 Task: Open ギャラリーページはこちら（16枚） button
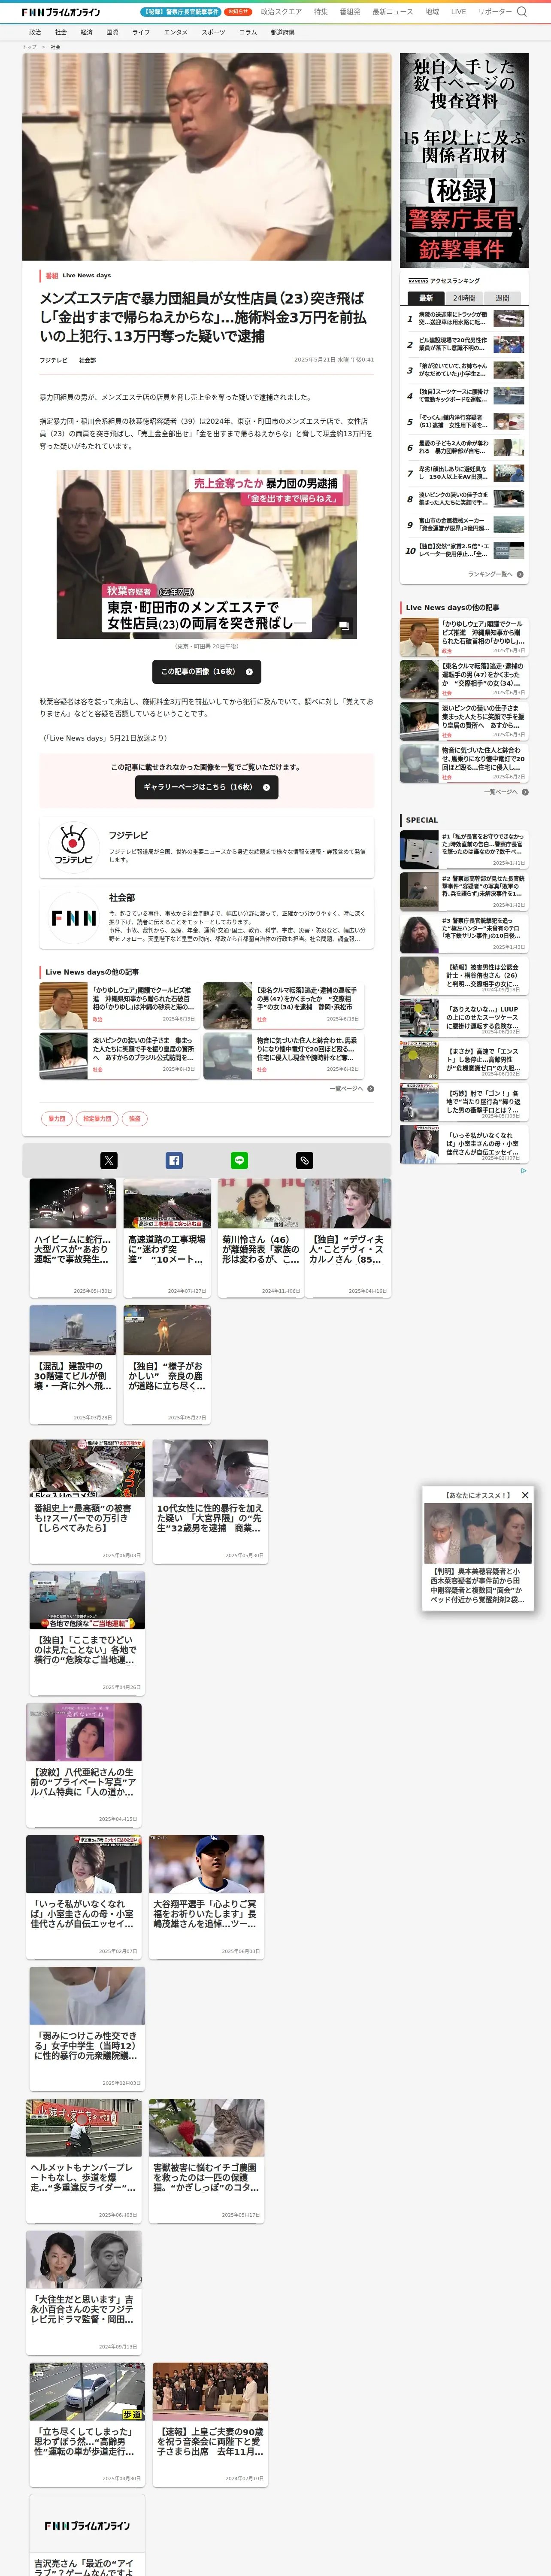point(207,787)
